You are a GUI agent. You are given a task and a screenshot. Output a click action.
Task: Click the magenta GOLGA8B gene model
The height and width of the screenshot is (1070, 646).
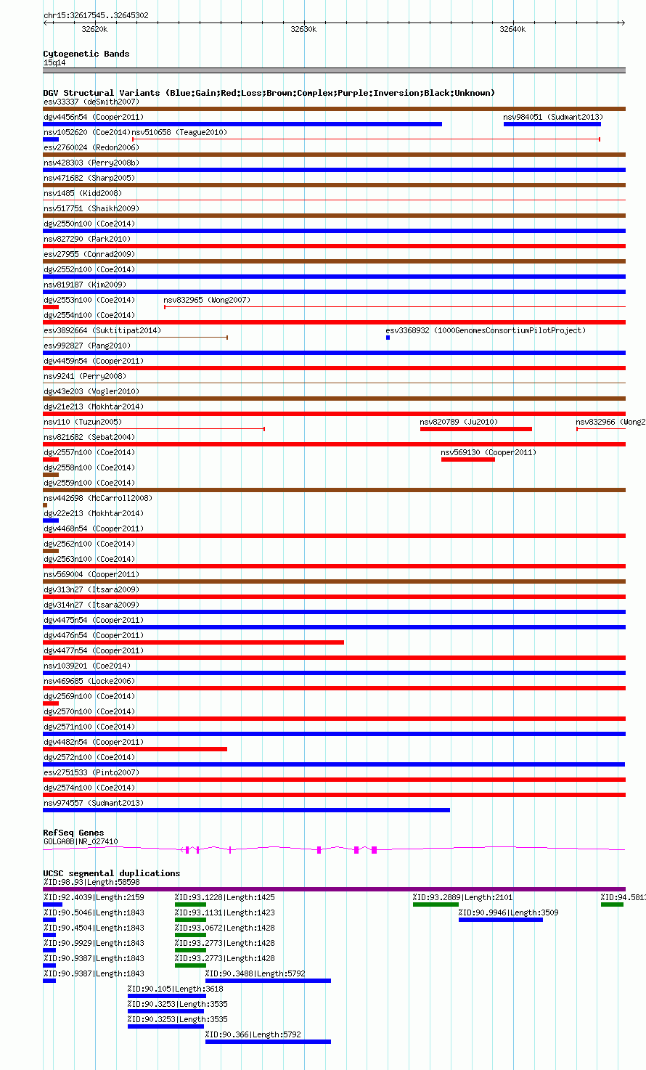(x=335, y=849)
